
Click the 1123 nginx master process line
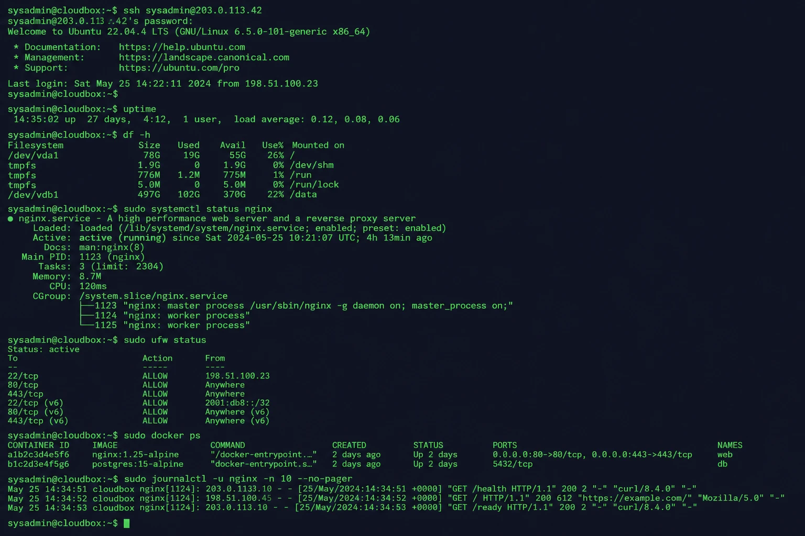click(x=296, y=306)
